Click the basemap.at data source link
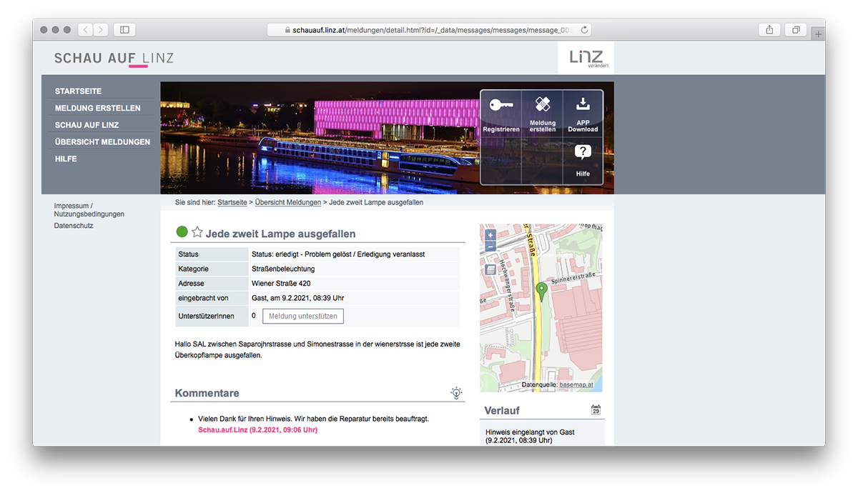Screen dimensions: 858x493 [576, 384]
